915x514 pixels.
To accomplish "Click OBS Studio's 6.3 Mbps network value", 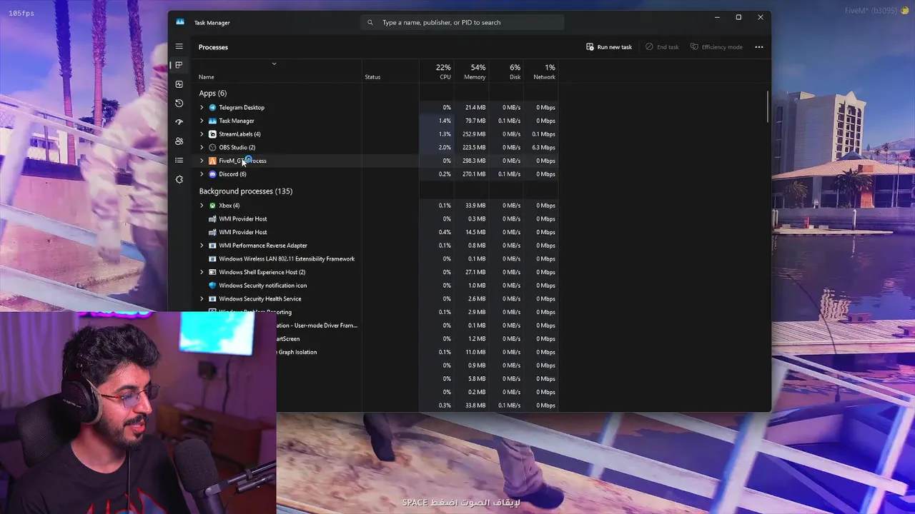I will pyautogui.click(x=545, y=147).
